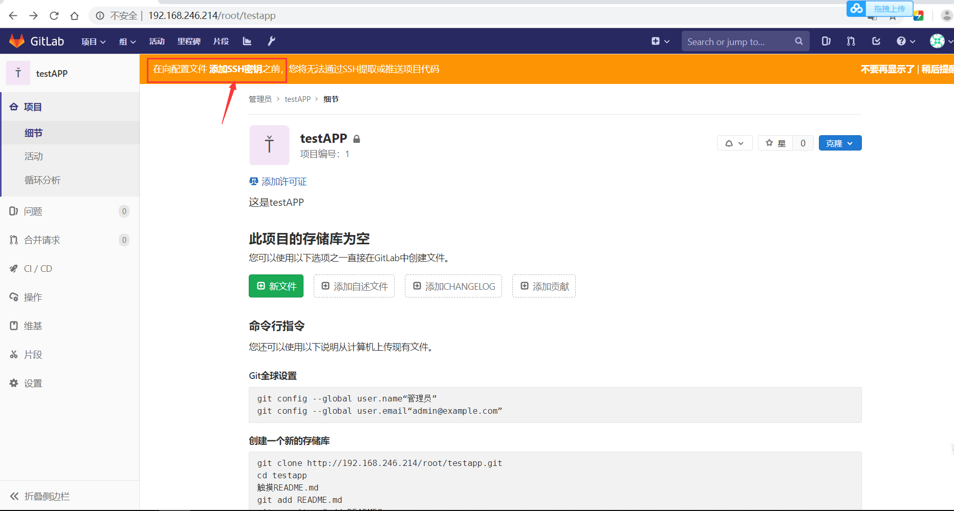Viewport: 954px width, 511px height.
Task: Click the 添加许可证 link
Action: (284, 181)
